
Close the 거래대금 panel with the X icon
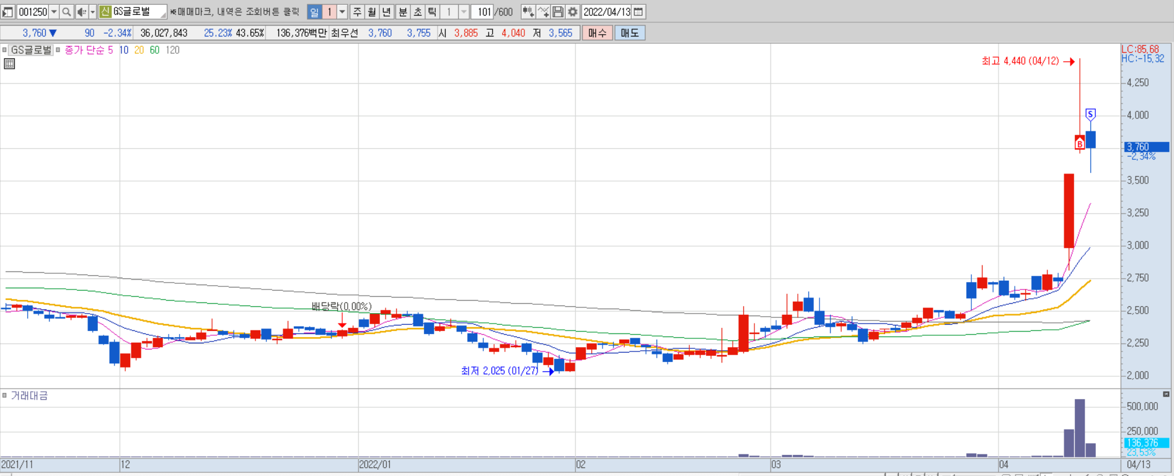pyautogui.click(x=1166, y=394)
